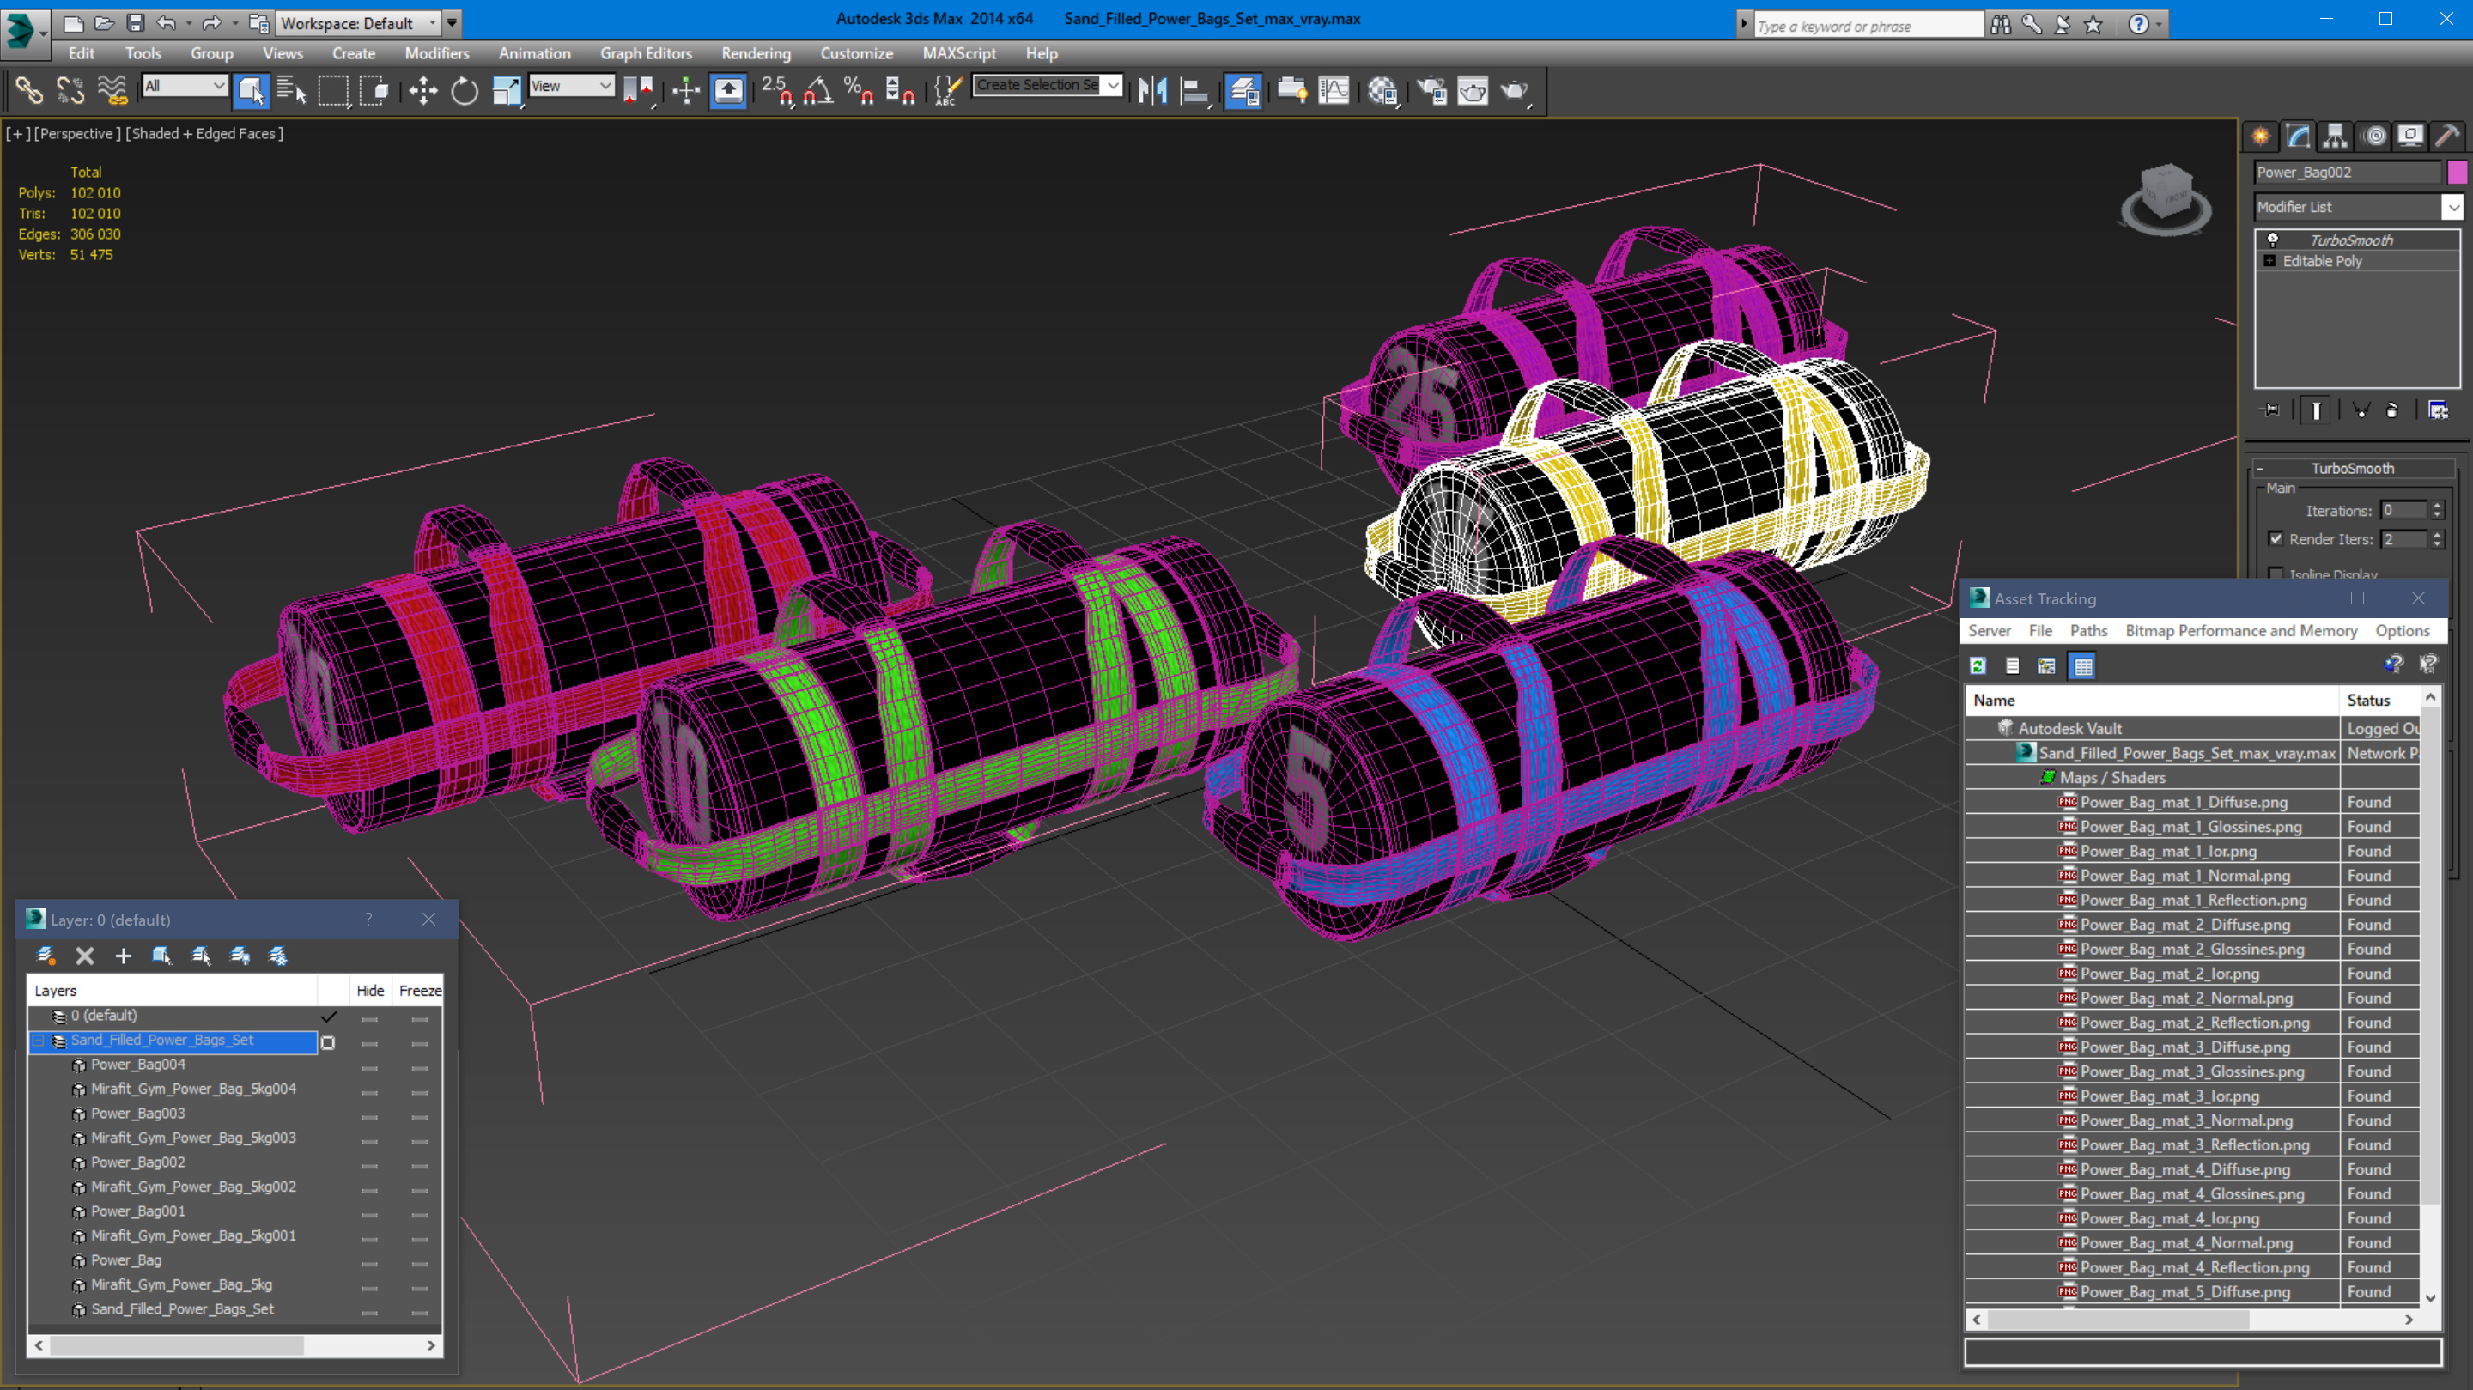Image resolution: width=2473 pixels, height=1390 pixels.
Task: Open the Utilities command panel hammer icon
Action: click(x=2447, y=137)
